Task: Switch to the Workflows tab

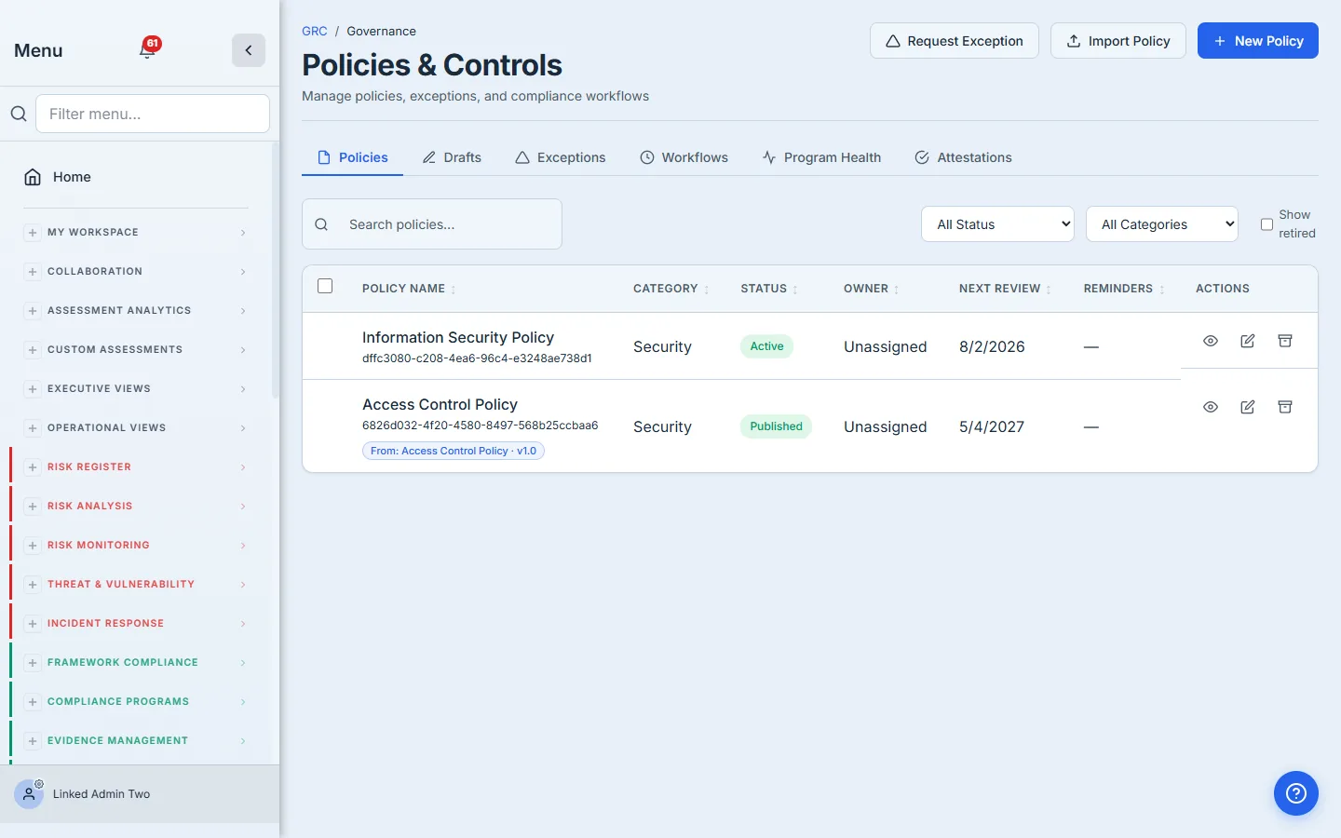Action: point(684,157)
